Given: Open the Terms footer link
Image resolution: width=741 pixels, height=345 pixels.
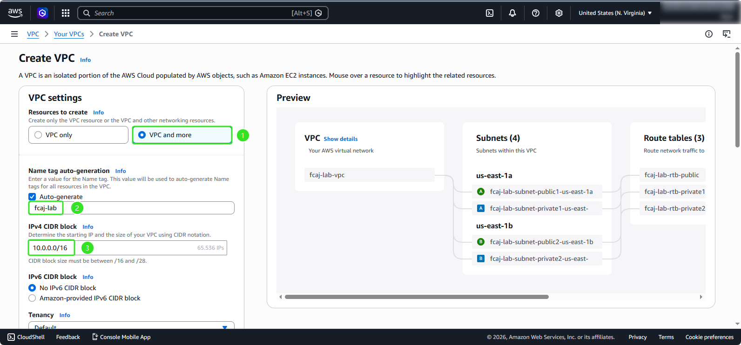Looking at the screenshot, I should tap(666, 337).
